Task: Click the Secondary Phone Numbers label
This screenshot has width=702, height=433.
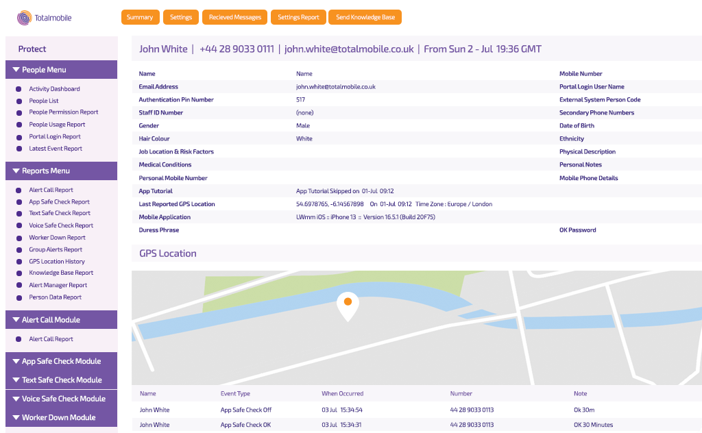Action: [597, 113]
